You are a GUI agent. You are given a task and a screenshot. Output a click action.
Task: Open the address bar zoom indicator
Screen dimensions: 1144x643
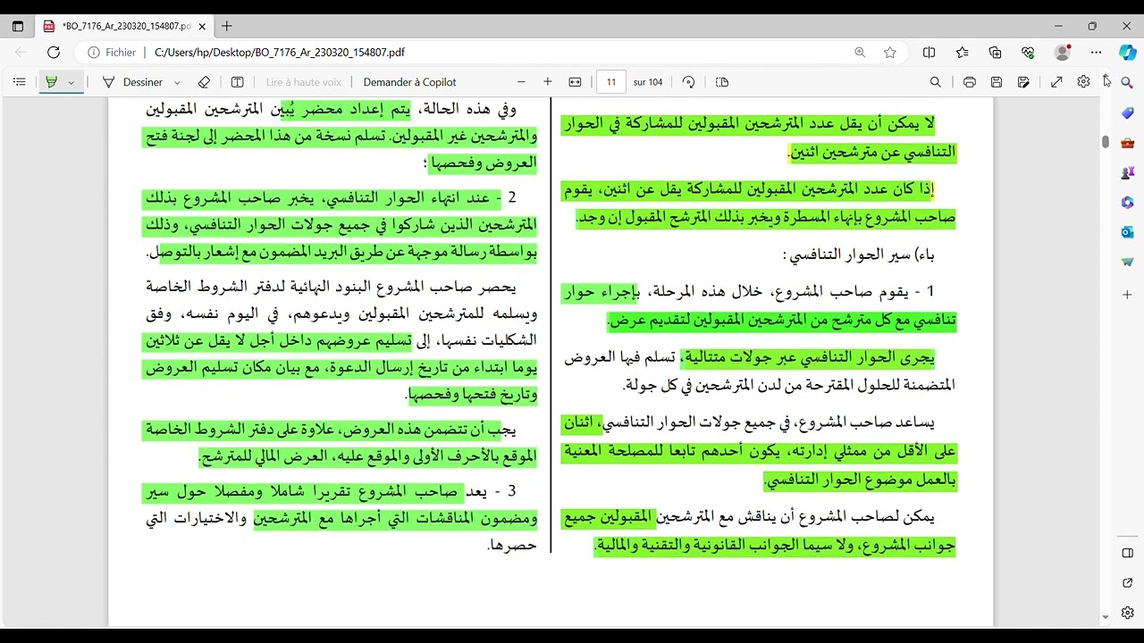(860, 53)
